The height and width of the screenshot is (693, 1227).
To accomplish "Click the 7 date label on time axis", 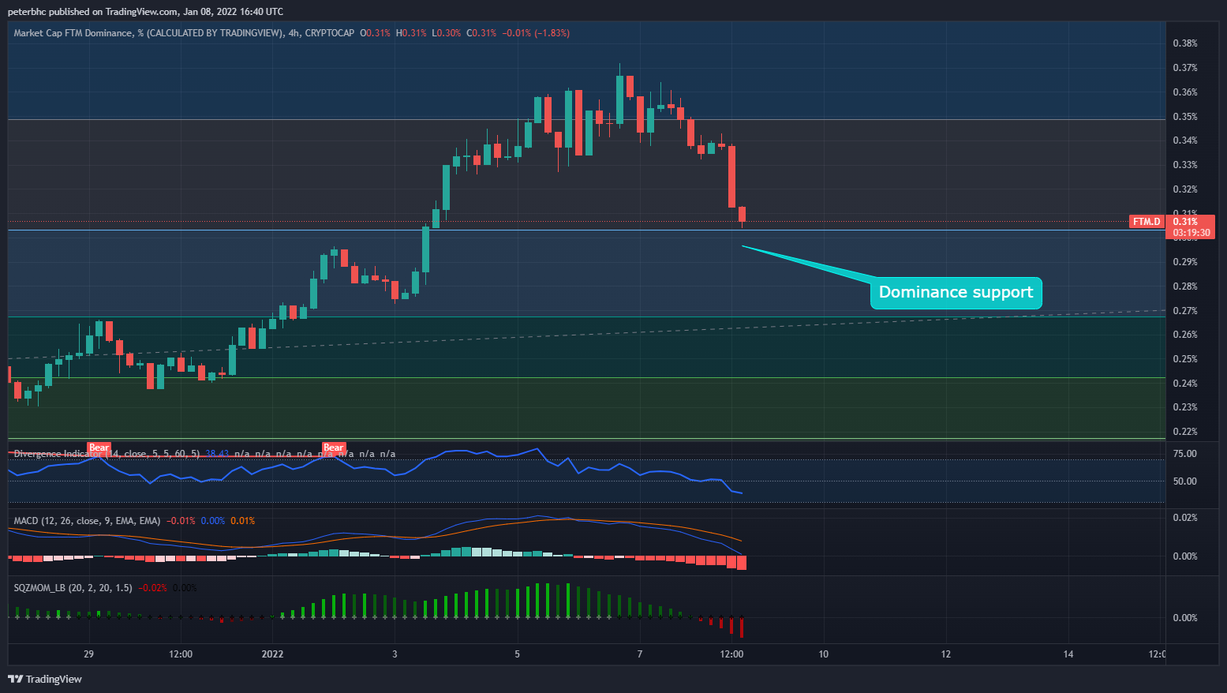I will pos(640,654).
